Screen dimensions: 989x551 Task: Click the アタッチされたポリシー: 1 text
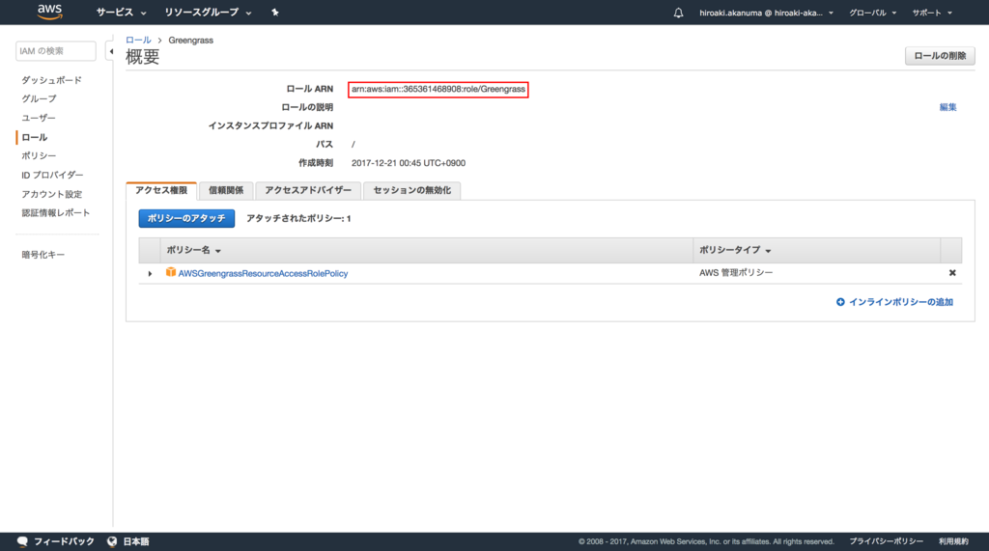[x=298, y=218]
